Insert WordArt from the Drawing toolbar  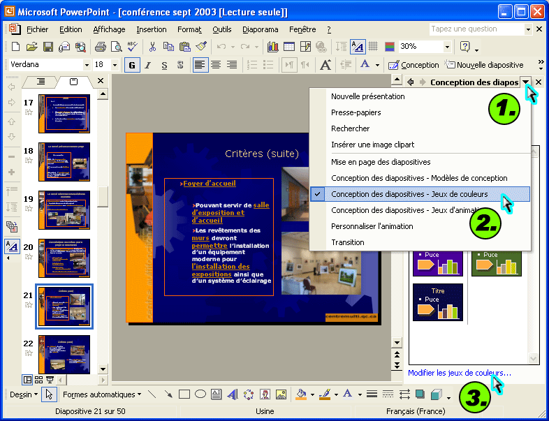(x=233, y=394)
